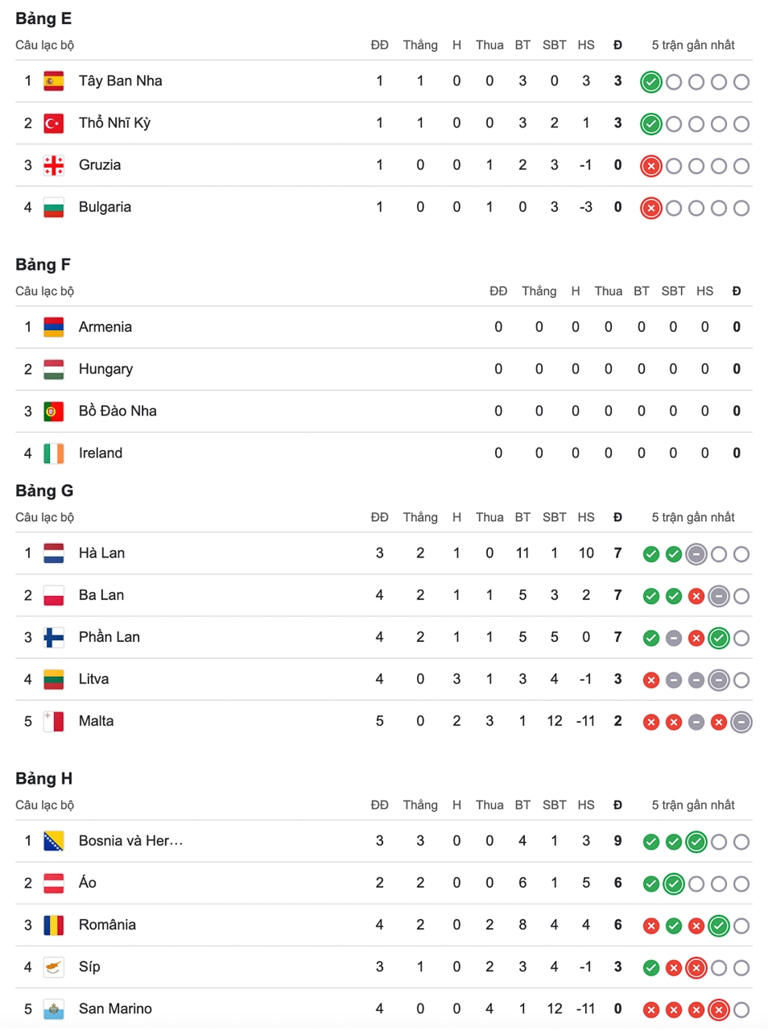Click Malta's last grey draw result icon

coord(741,723)
